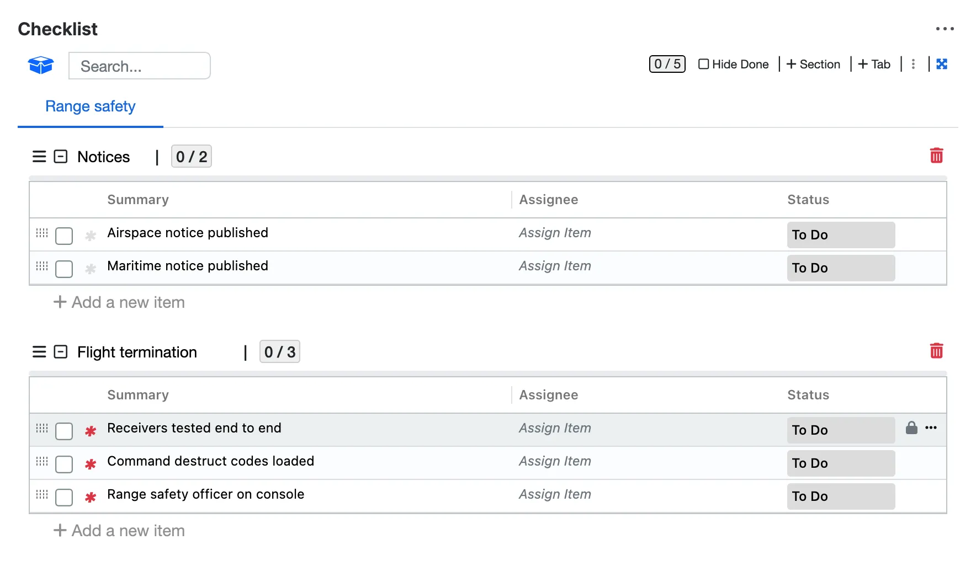Open status dropdown for Range safety officer on console
This screenshot has height=577, width=976.
tap(841, 496)
